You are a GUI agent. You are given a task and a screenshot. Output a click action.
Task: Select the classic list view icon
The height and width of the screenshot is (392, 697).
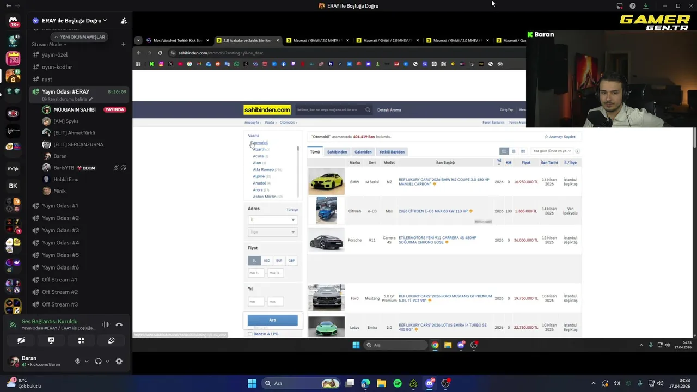[x=504, y=151]
